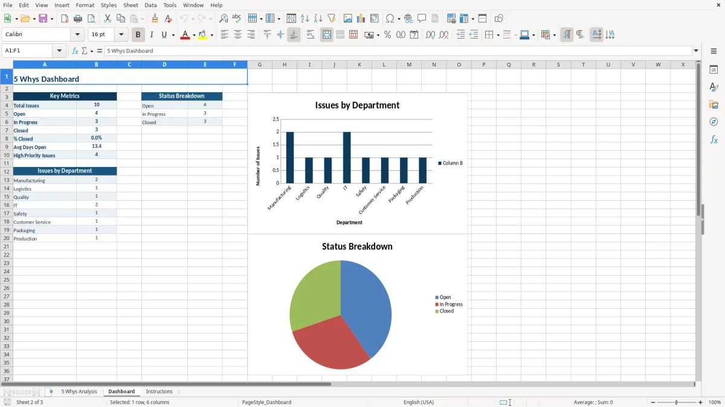The width and height of the screenshot is (725, 407).
Task: Select the Status Breakdown pie chart
Action: [x=341, y=314]
